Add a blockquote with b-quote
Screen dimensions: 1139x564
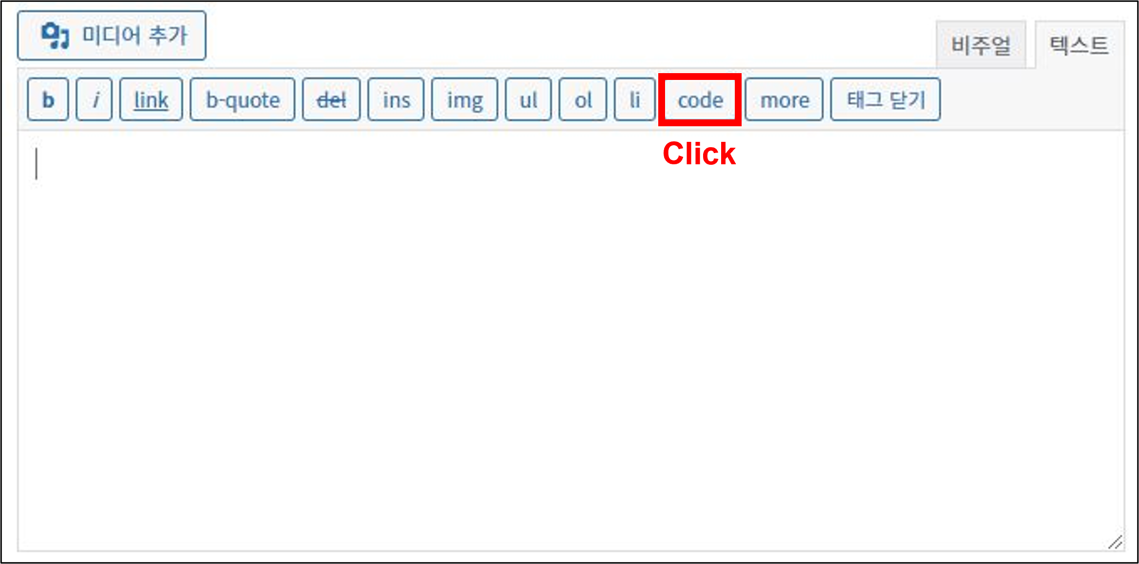(x=240, y=99)
